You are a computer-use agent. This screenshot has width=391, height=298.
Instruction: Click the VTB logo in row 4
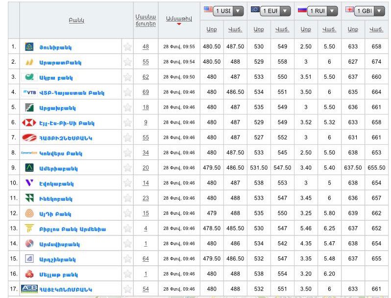point(29,92)
